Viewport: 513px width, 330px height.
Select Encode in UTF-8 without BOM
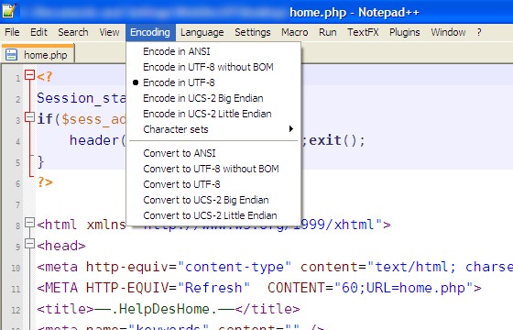[213, 67]
